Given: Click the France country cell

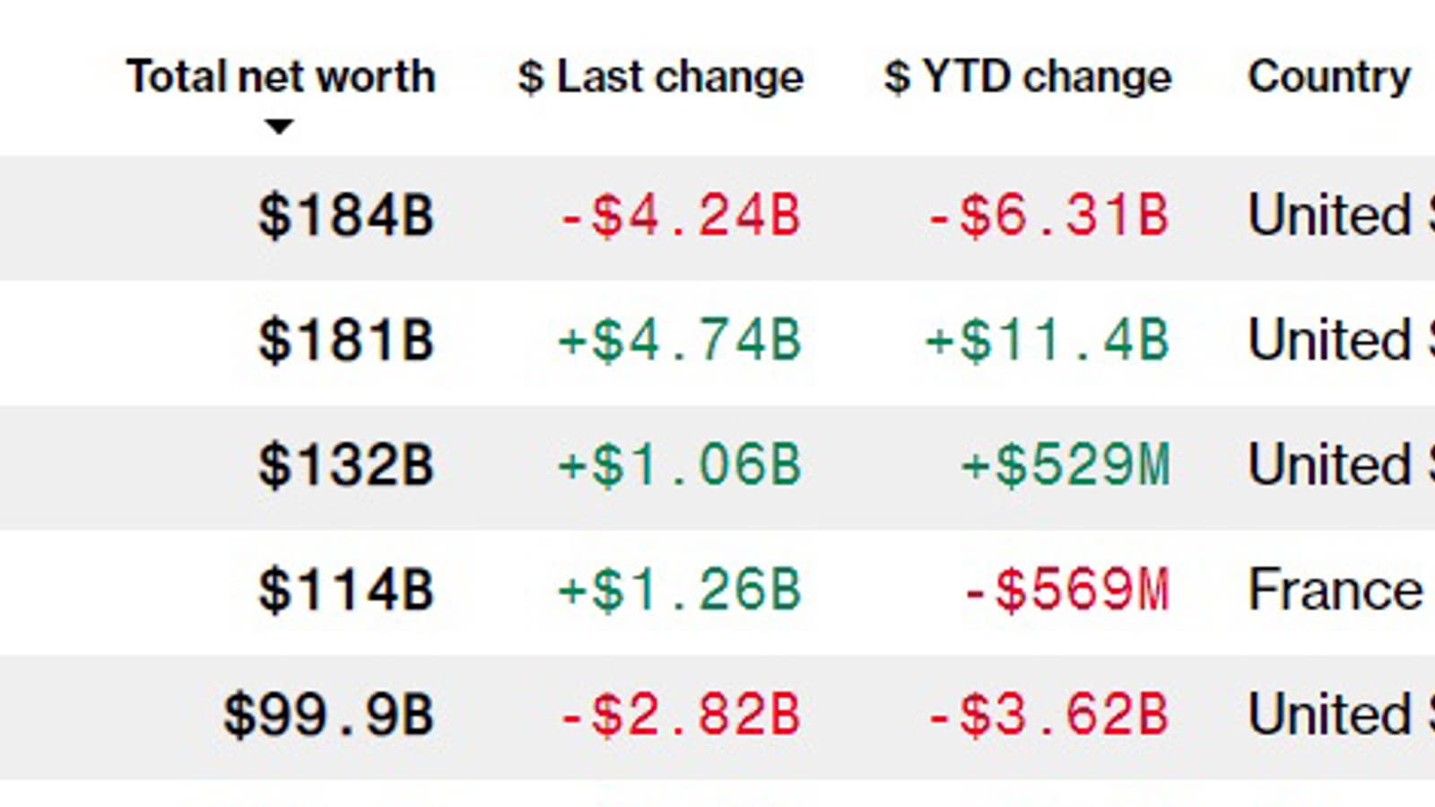Looking at the screenshot, I should pyautogui.click(x=1335, y=591).
